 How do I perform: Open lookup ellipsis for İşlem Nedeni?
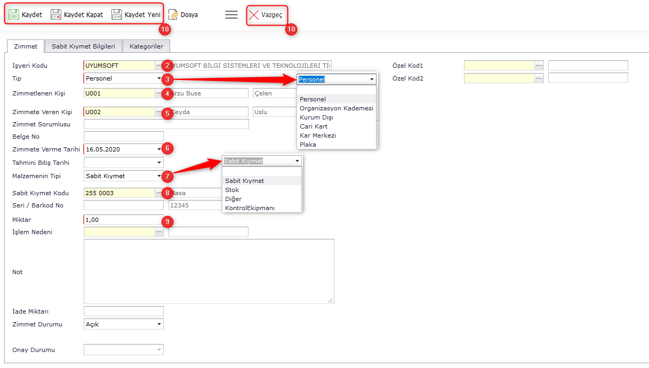(159, 232)
